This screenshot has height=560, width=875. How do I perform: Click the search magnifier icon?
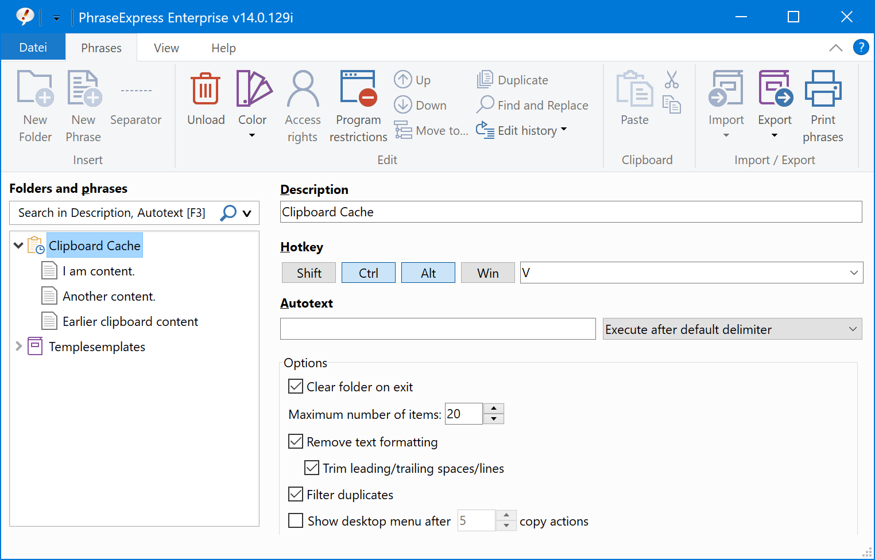[229, 213]
